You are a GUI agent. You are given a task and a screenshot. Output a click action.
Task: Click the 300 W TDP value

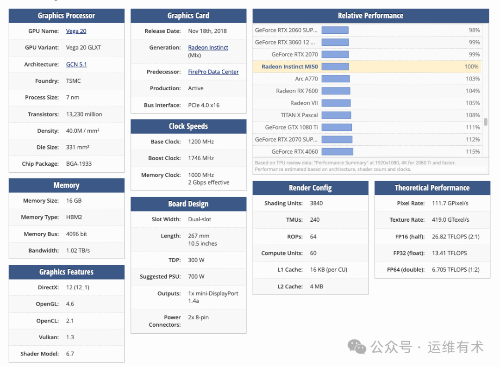pyautogui.click(x=196, y=260)
